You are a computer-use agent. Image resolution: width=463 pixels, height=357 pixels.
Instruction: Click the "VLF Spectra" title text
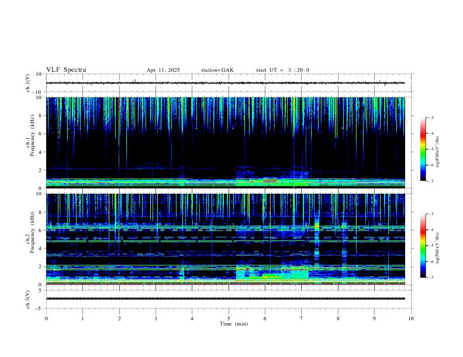click(x=66, y=69)
